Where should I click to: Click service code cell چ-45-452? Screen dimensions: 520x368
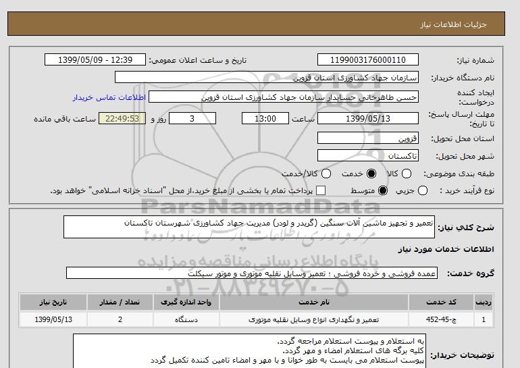pos(441,319)
